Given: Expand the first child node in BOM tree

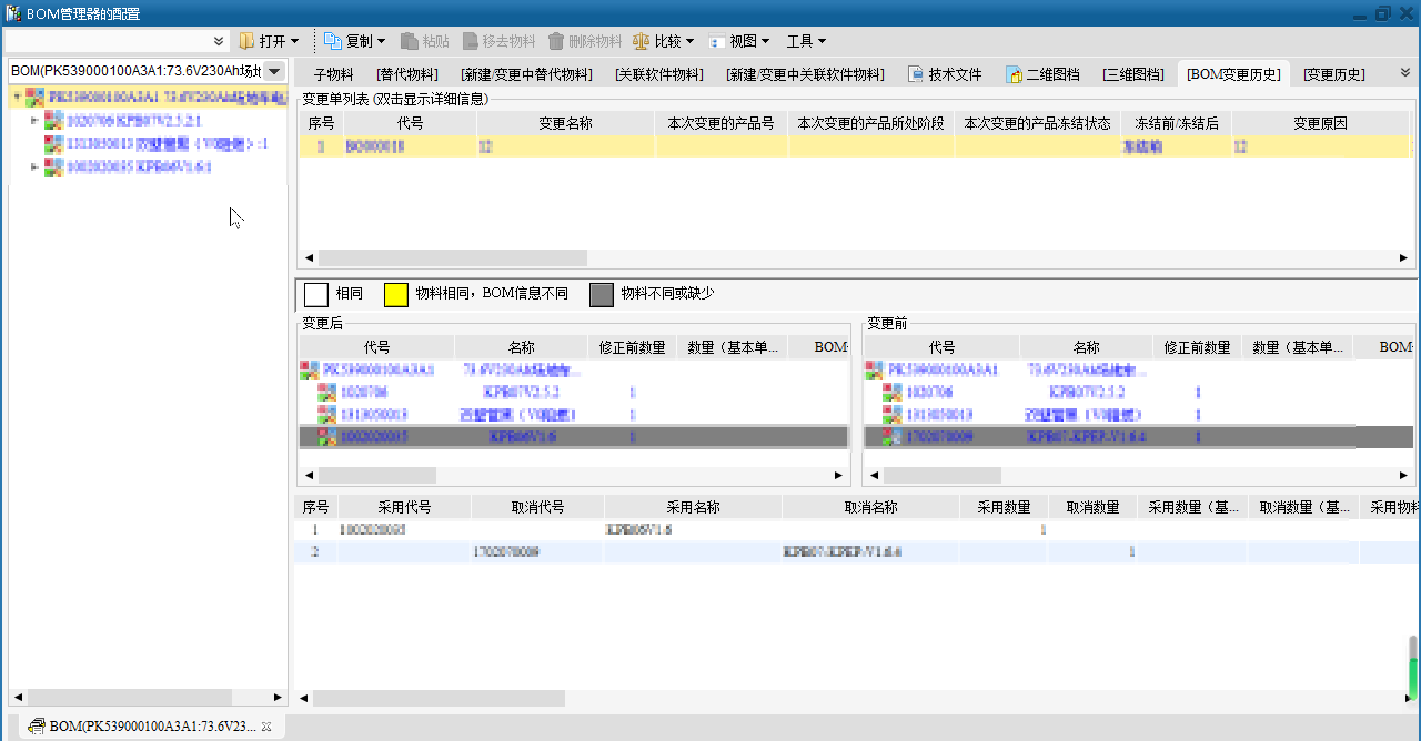Looking at the screenshot, I should click(34, 120).
